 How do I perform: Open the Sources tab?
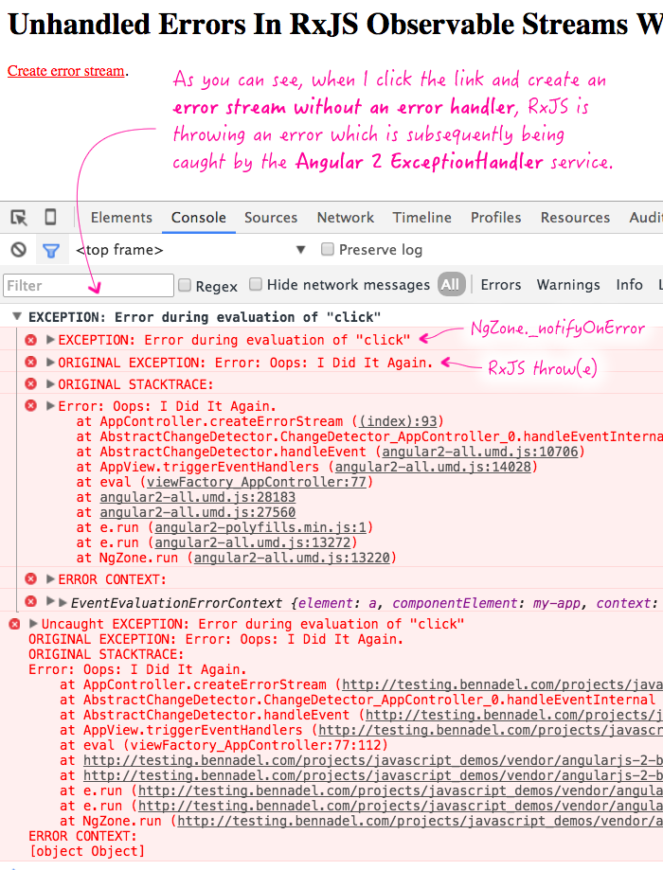271,218
